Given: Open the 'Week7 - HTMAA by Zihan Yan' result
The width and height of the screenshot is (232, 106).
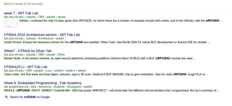Looking at the screenshot, I should coord(28,51).
